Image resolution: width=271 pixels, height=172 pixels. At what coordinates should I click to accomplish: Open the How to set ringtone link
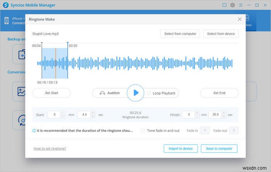click(x=50, y=148)
